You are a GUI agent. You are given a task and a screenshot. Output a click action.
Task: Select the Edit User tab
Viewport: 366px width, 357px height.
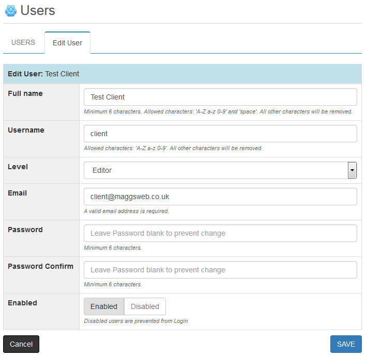(x=67, y=43)
